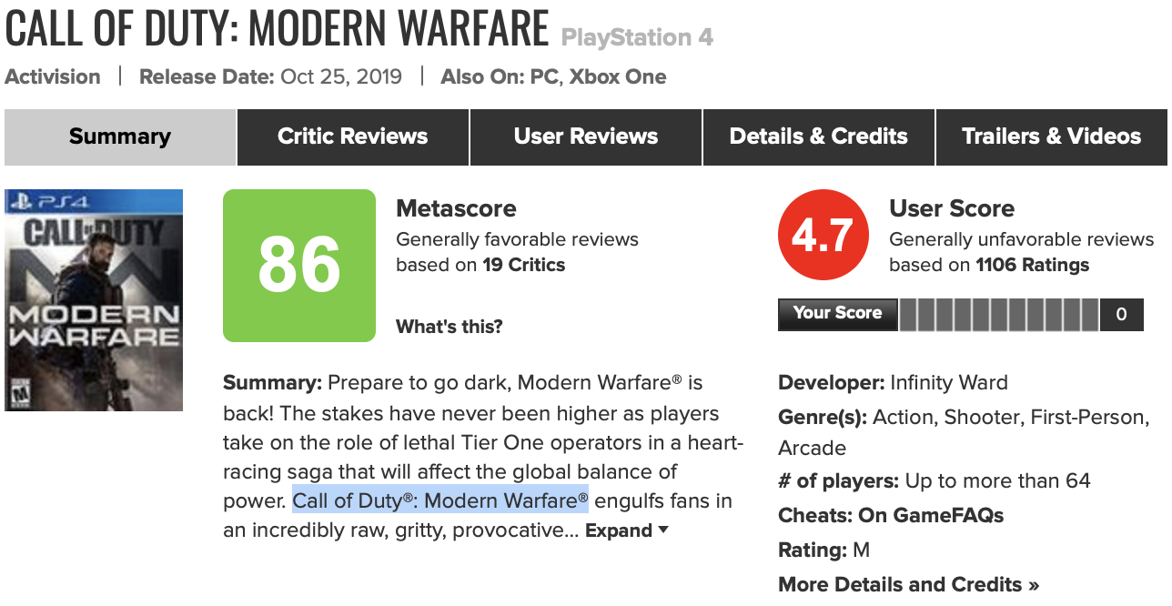Click the Expand dropdown arrow

pos(663,530)
